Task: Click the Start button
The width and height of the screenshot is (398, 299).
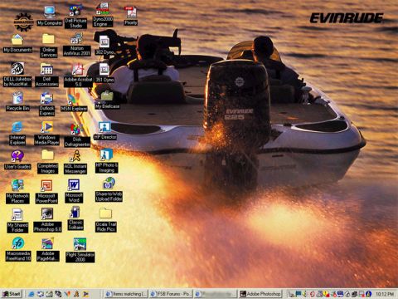Action: click(x=12, y=294)
